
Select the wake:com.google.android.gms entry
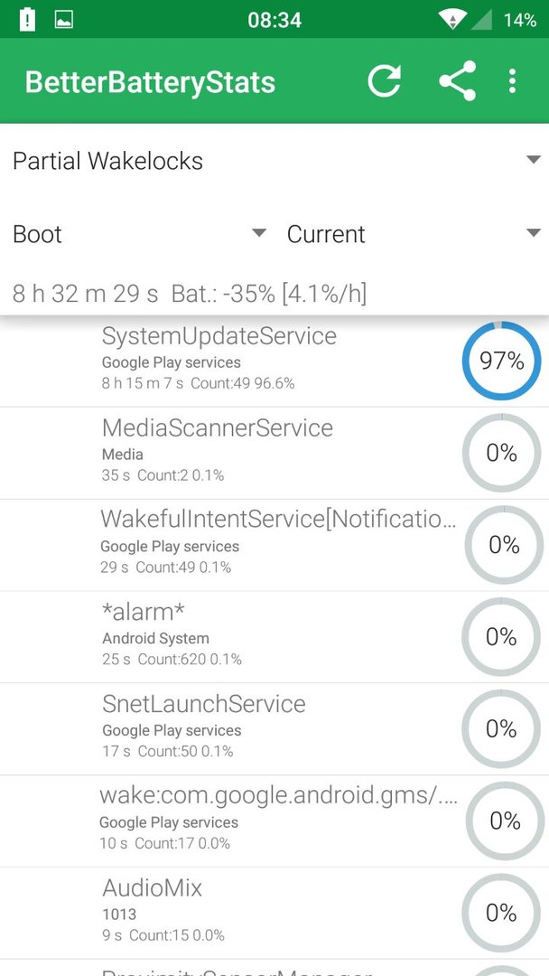click(274, 821)
